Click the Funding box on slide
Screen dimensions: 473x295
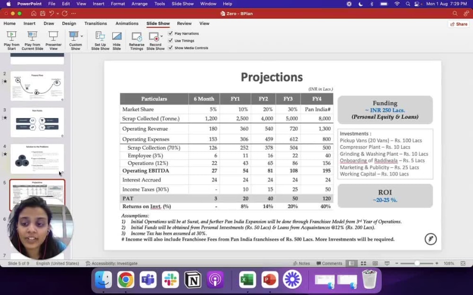[x=385, y=110]
